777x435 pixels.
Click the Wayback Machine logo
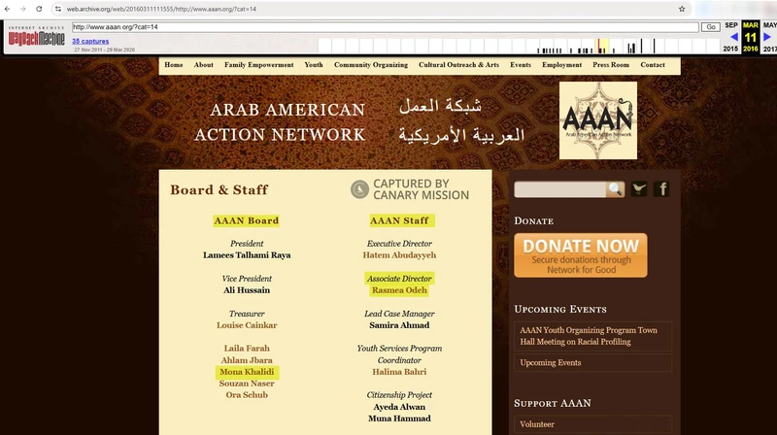point(36,37)
